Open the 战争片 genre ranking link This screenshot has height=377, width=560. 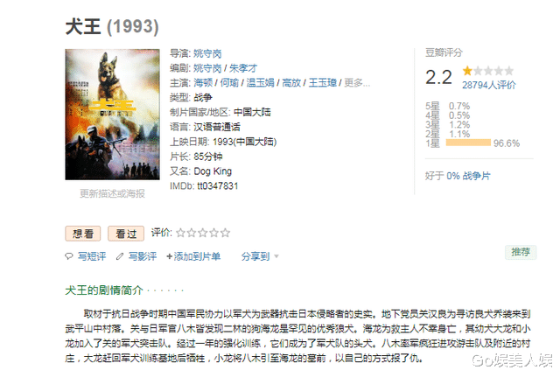[476, 176]
